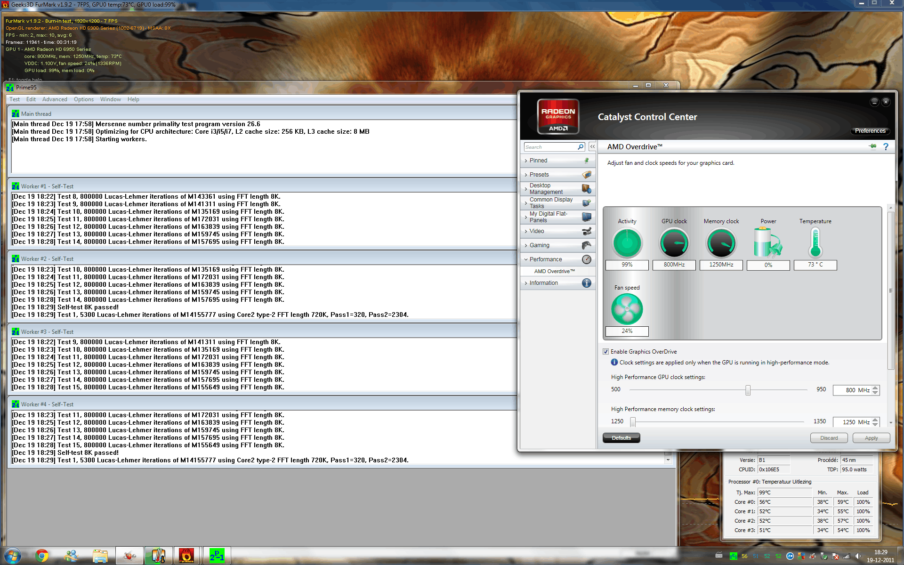Open the Options menu in Prime95

(83, 99)
